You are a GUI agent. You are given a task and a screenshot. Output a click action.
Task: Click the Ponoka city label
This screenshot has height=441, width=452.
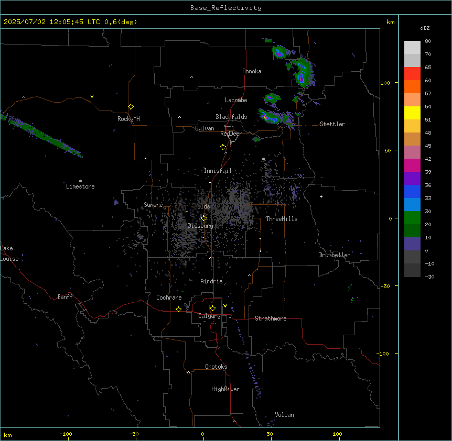coord(252,71)
